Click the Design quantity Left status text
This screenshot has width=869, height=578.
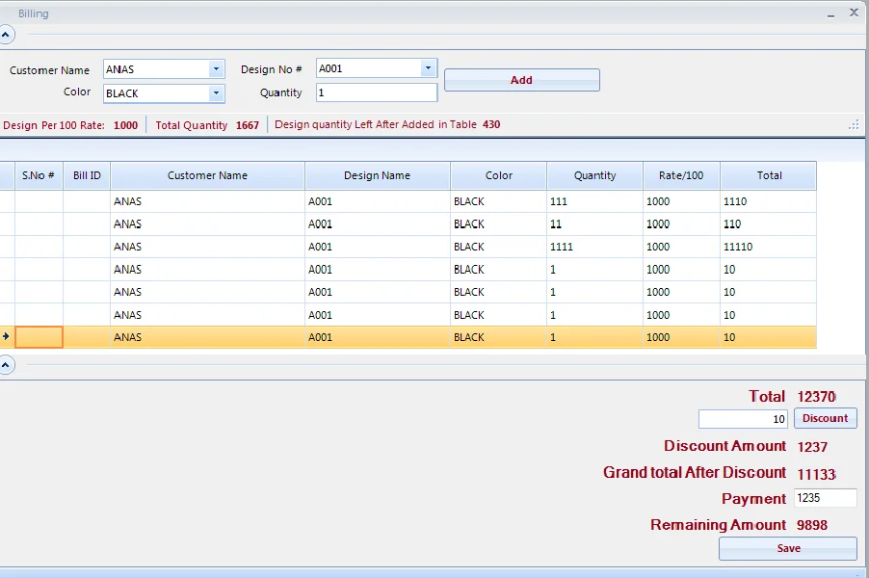point(387,124)
